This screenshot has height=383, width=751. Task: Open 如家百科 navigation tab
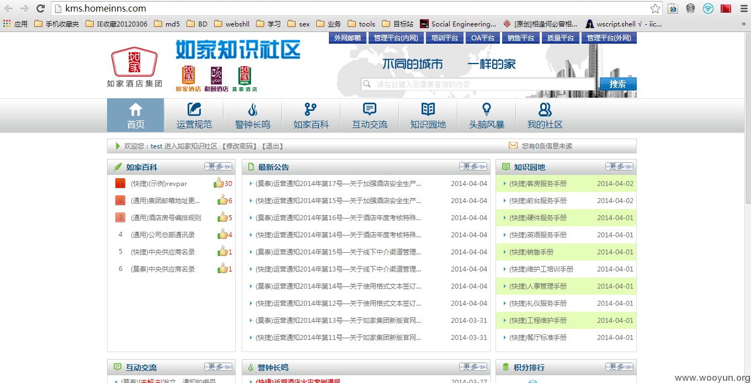311,115
